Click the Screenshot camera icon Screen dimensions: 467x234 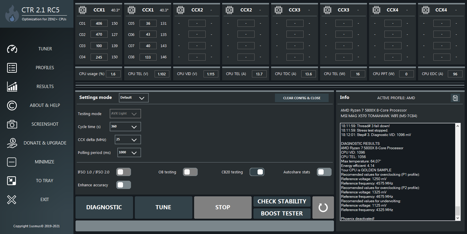tap(12, 124)
